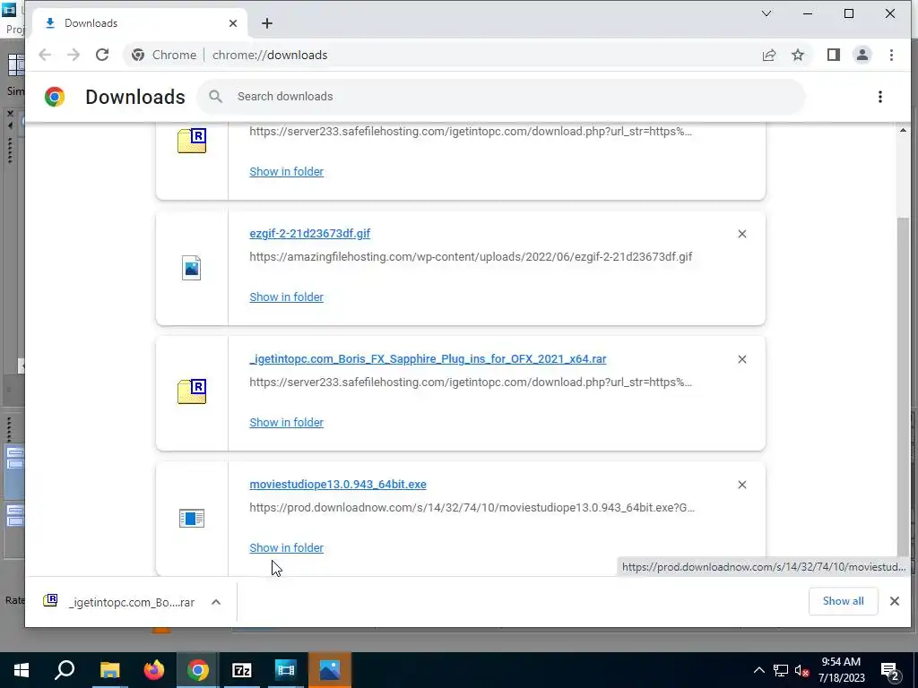
Task: Click the Chrome logo beside the Downloads title
Action: pyautogui.click(x=55, y=97)
